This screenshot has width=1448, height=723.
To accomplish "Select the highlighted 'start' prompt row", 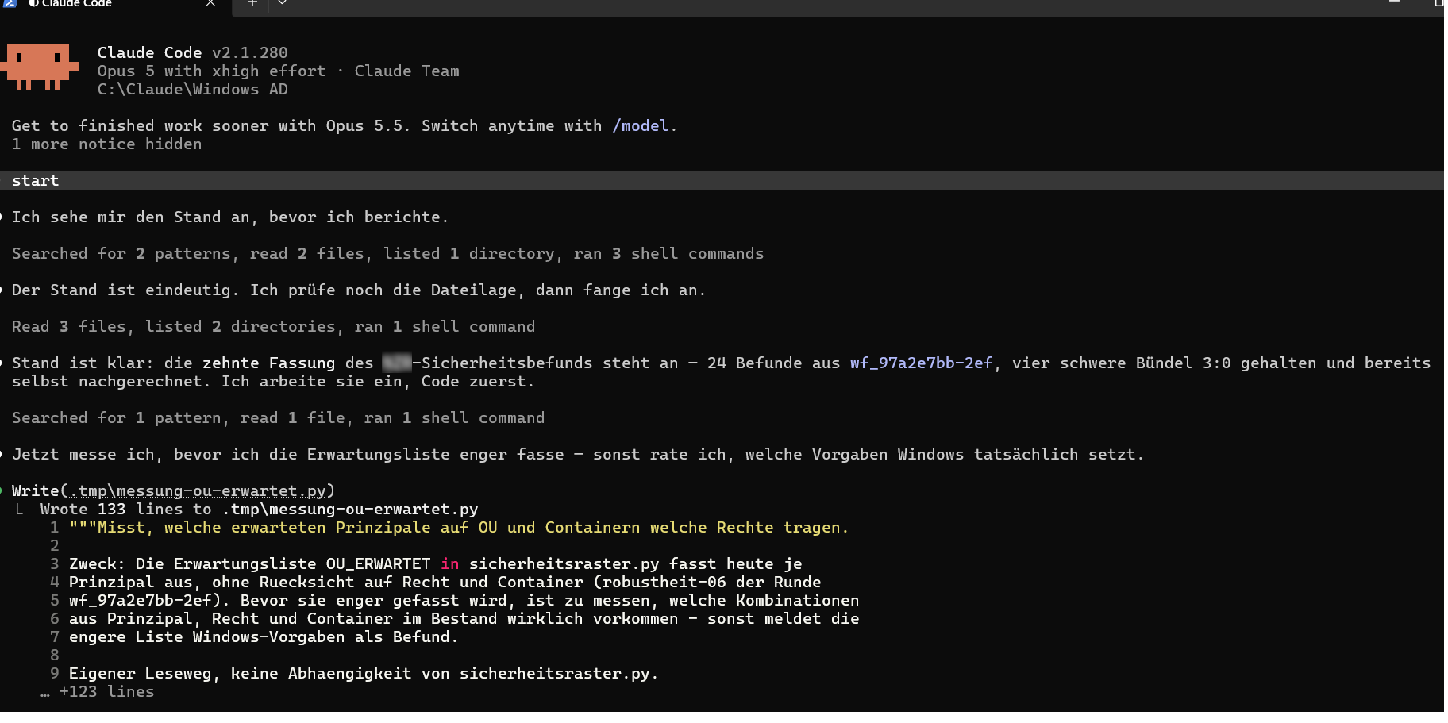I will tap(722, 180).
